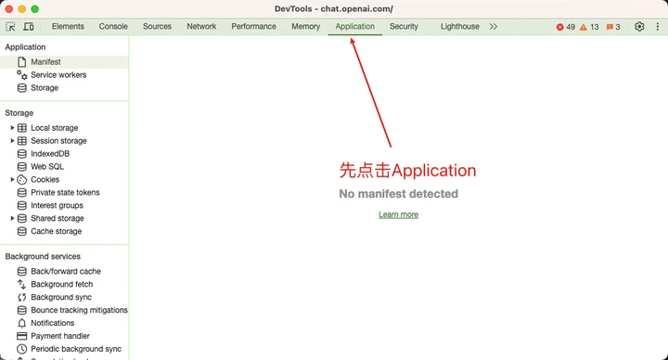The width and height of the screenshot is (668, 360).
Task: Click the red errors count 49
Action: point(565,27)
